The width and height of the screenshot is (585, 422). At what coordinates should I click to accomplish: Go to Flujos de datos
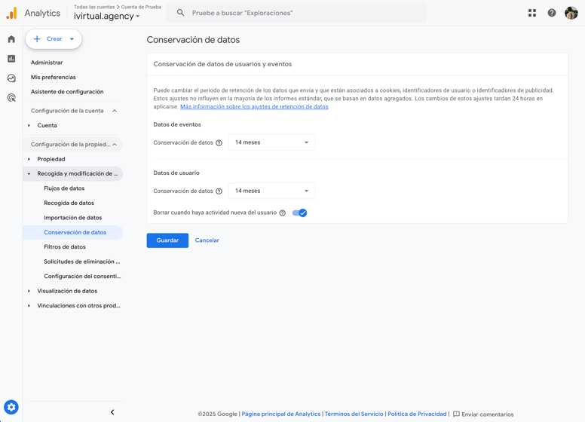[64, 188]
